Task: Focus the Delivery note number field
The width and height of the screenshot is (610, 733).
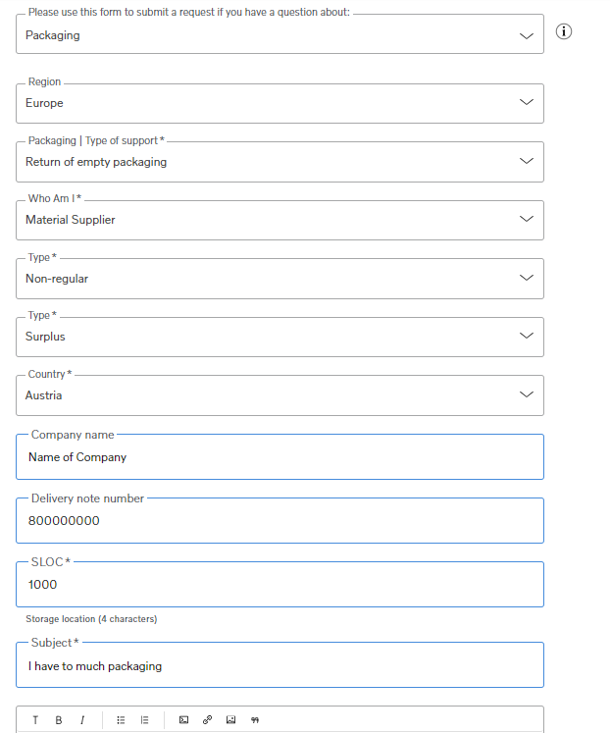Action: tap(280, 520)
